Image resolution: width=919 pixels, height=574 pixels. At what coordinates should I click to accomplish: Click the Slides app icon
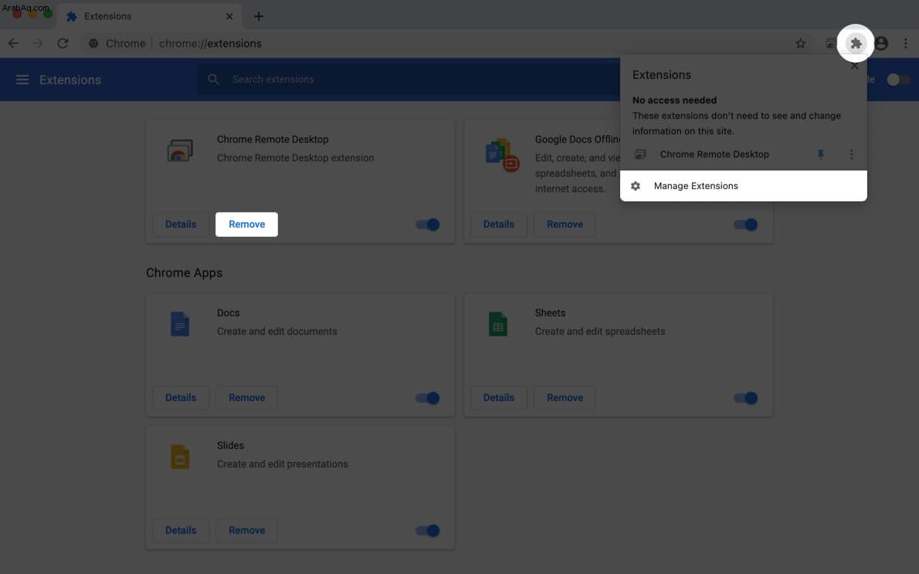point(180,457)
